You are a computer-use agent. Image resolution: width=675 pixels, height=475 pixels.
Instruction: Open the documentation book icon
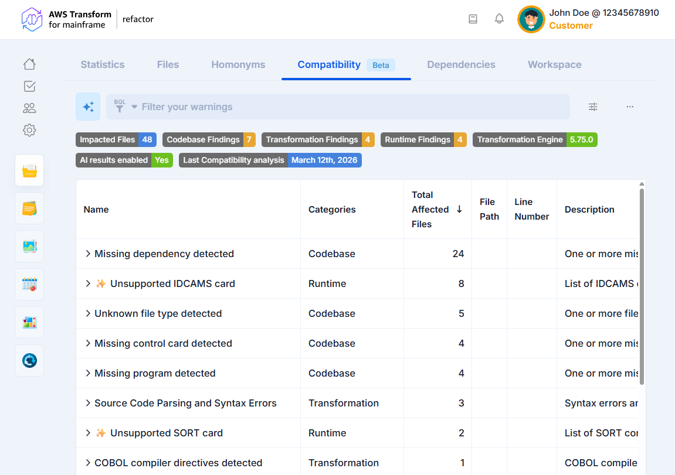(473, 19)
